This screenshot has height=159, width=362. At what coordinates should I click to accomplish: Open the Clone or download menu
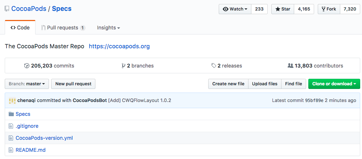(x=334, y=84)
